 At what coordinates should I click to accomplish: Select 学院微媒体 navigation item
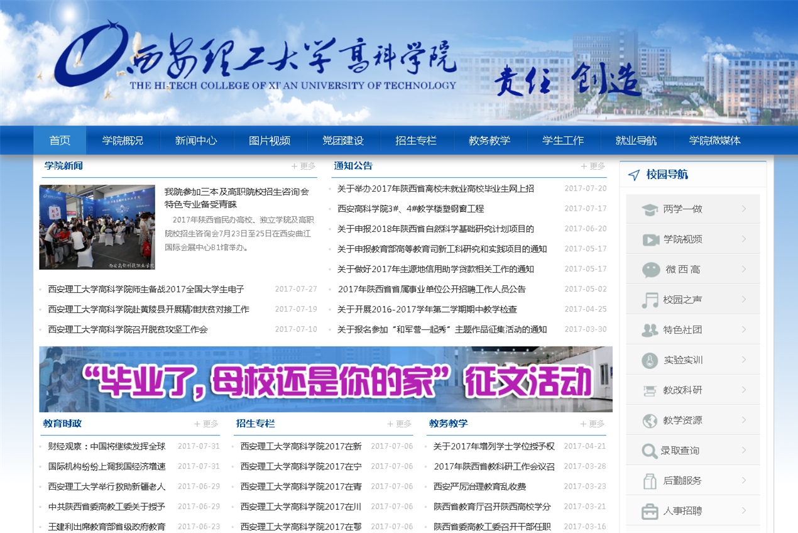click(714, 140)
